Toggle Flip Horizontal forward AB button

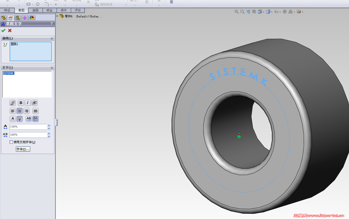coord(29,119)
